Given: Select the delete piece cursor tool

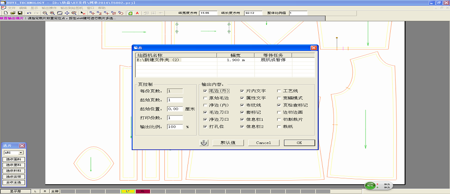Looking at the screenshot, I should [83, 13].
